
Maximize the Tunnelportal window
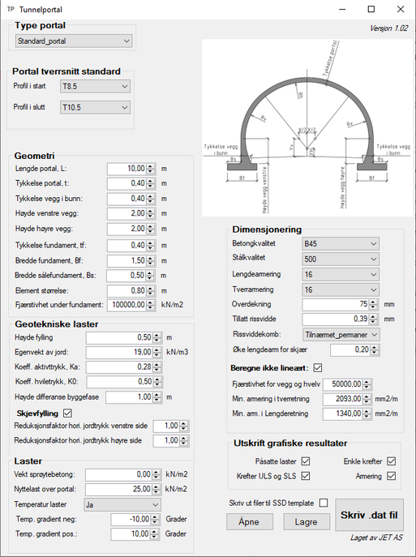click(371, 9)
